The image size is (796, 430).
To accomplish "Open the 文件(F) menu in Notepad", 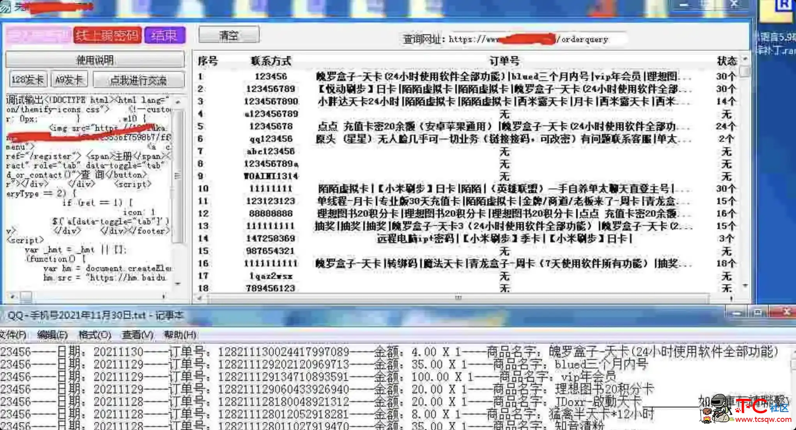I will click(x=13, y=335).
